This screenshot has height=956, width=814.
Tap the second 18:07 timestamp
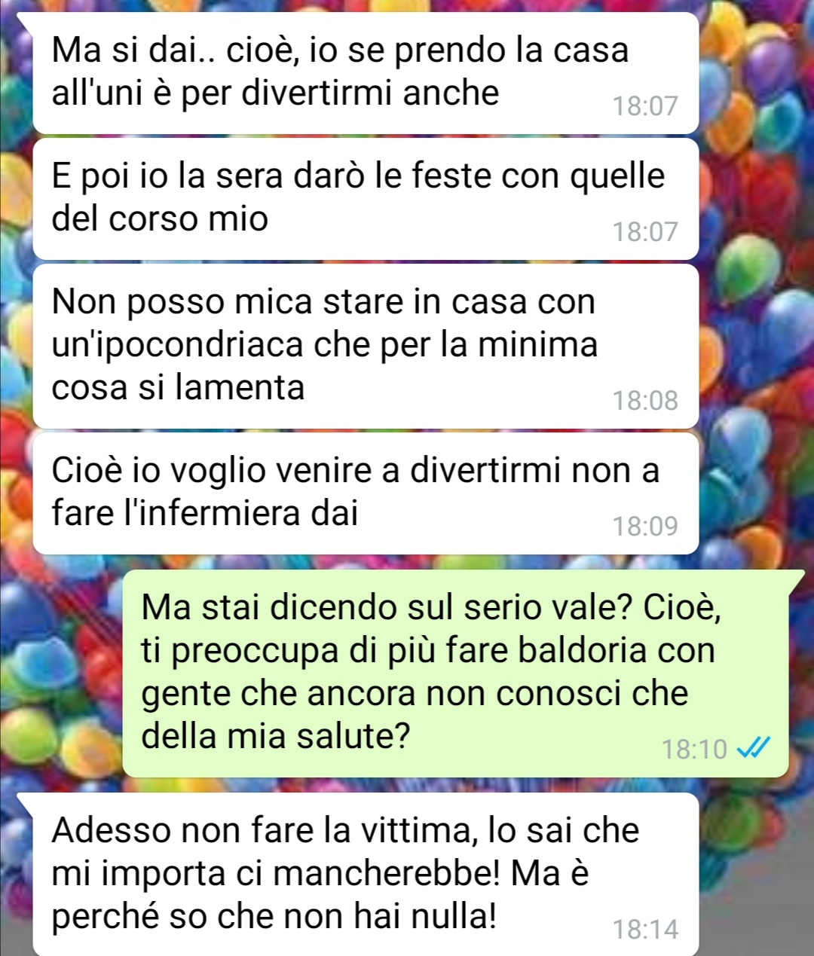pyautogui.click(x=645, y=231)
